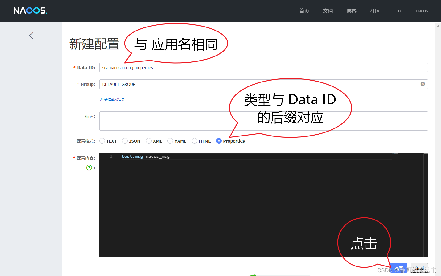
Task: Click the 发布 publish button
Action: [x=399, y=268]
